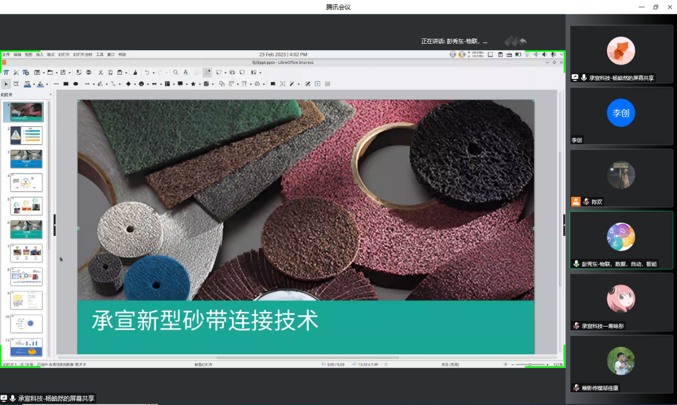Open the Paste options dropdown arrow
Image resolution: width=677 pixels, height=405 pixels.
point(126,73)
